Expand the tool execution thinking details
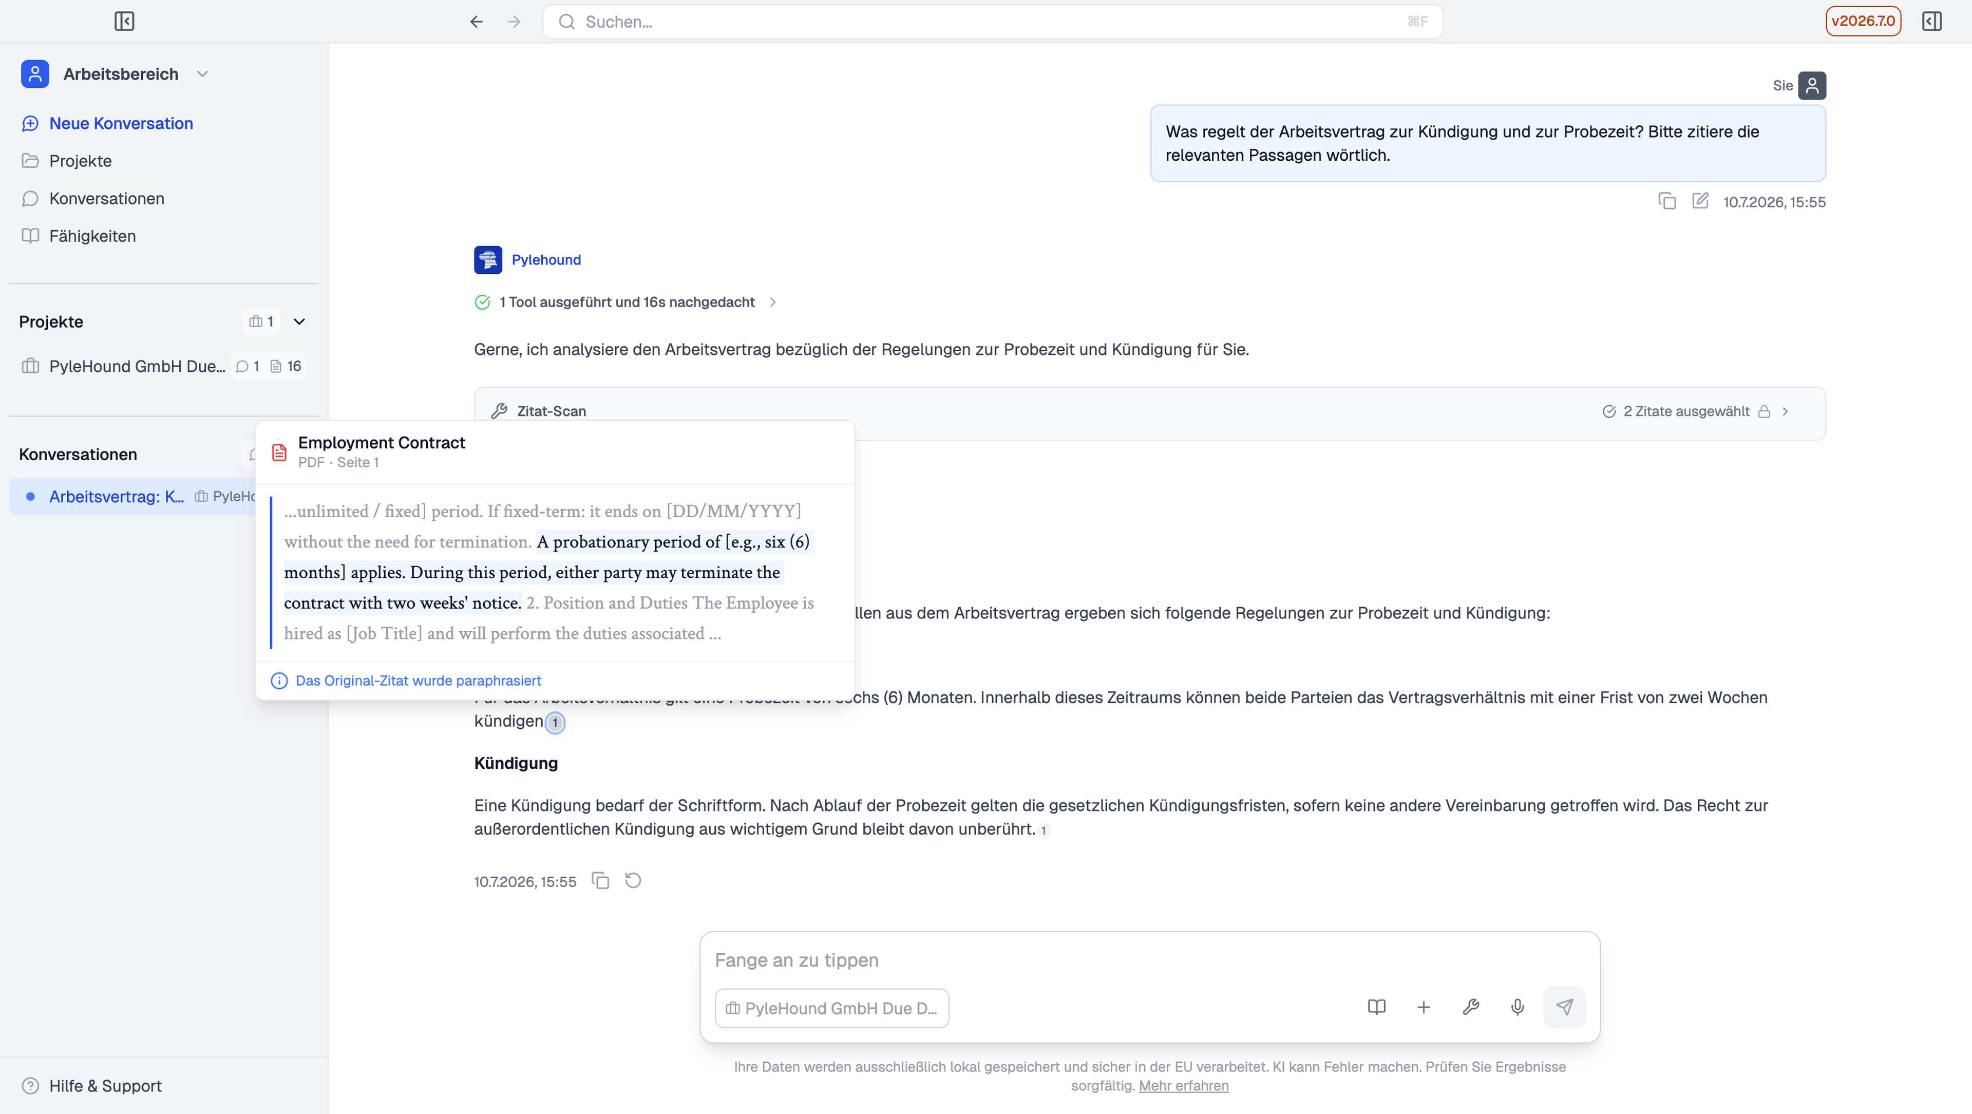This screenshot has height=1114, width=1972. (x=772, y=303)
